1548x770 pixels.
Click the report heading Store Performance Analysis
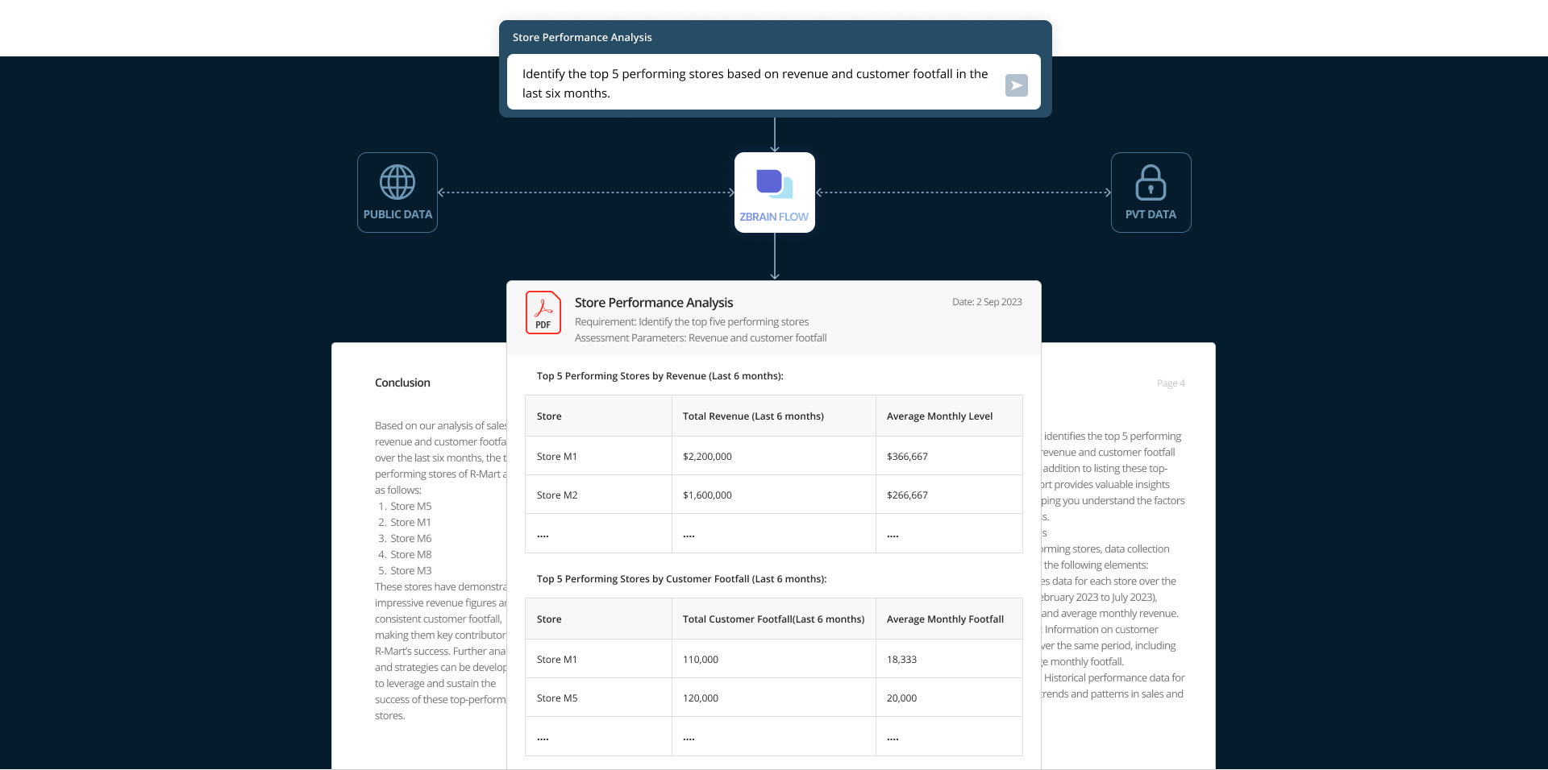coord(654,302)
